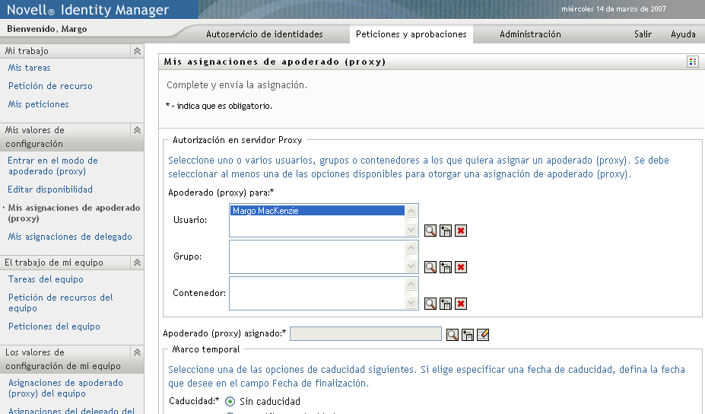Click Grupo list scroll down arrow
The height and width of the screenshot is (414, 705).
click(x=411, y=266)
